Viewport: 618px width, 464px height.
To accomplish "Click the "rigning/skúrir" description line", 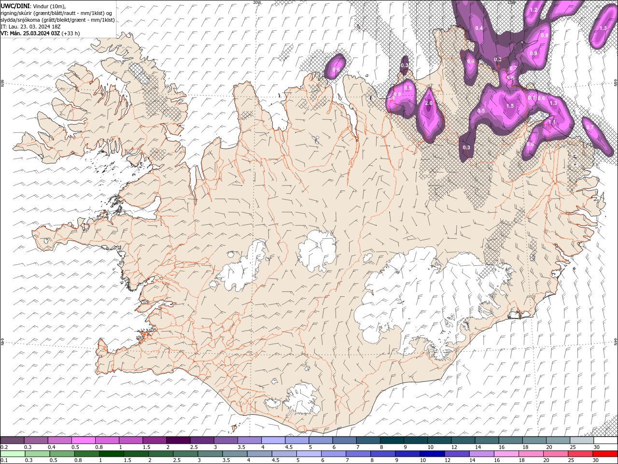I will pos(56,13).
